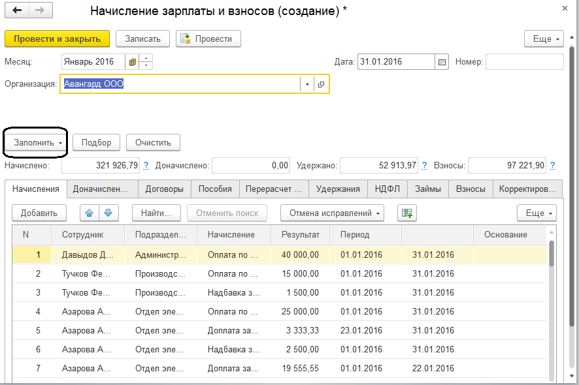Click the forward navigation arrow

(x=39, y=11)
